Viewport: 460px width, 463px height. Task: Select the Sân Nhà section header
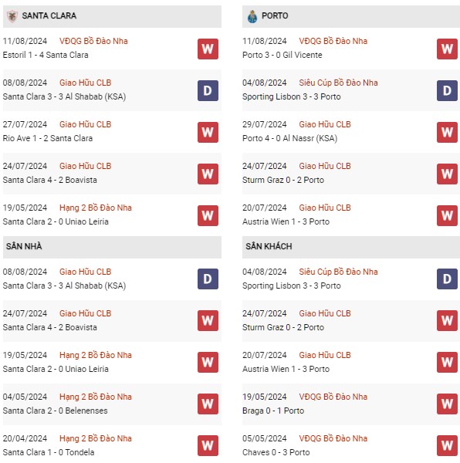[x=112, y=247]
